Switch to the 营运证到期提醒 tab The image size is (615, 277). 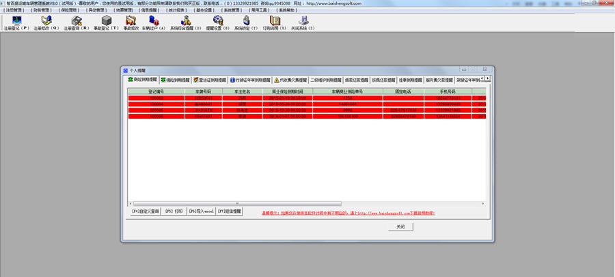(x=208, y=80)
